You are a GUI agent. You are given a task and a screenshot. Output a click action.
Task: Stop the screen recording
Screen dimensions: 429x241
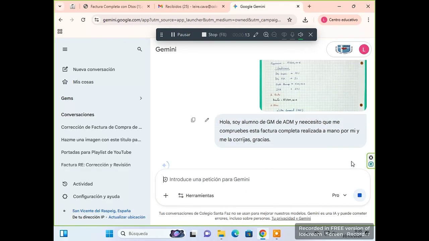(x=214, y=34)
